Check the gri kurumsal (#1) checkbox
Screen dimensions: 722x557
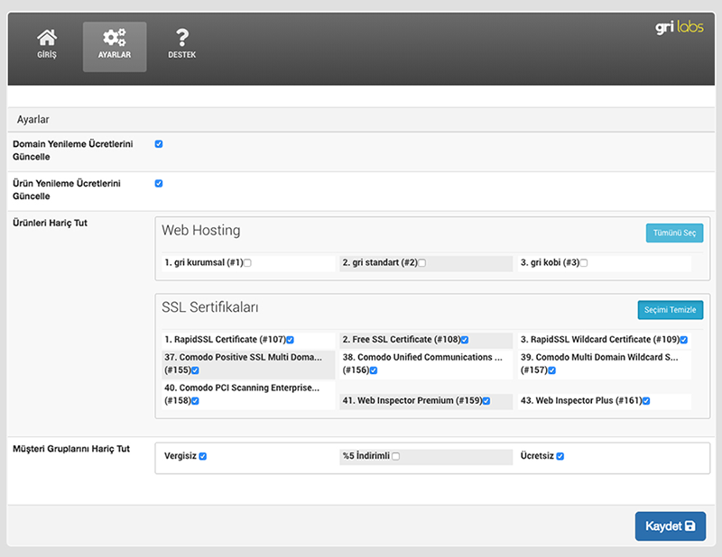point(247,263)
